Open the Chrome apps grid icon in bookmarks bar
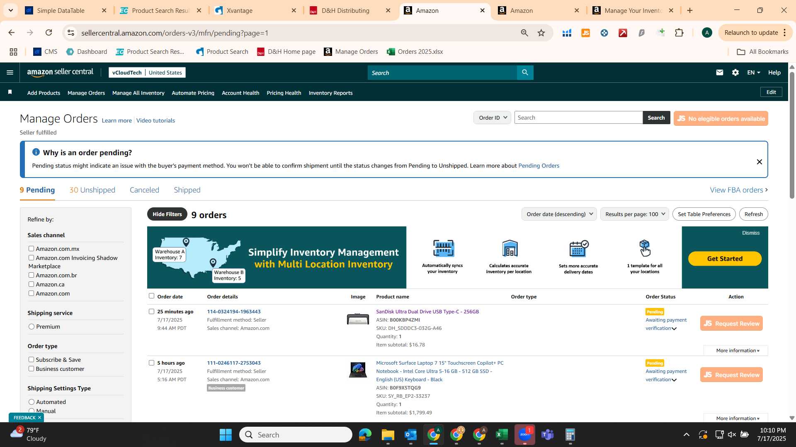 pos(13,52)
